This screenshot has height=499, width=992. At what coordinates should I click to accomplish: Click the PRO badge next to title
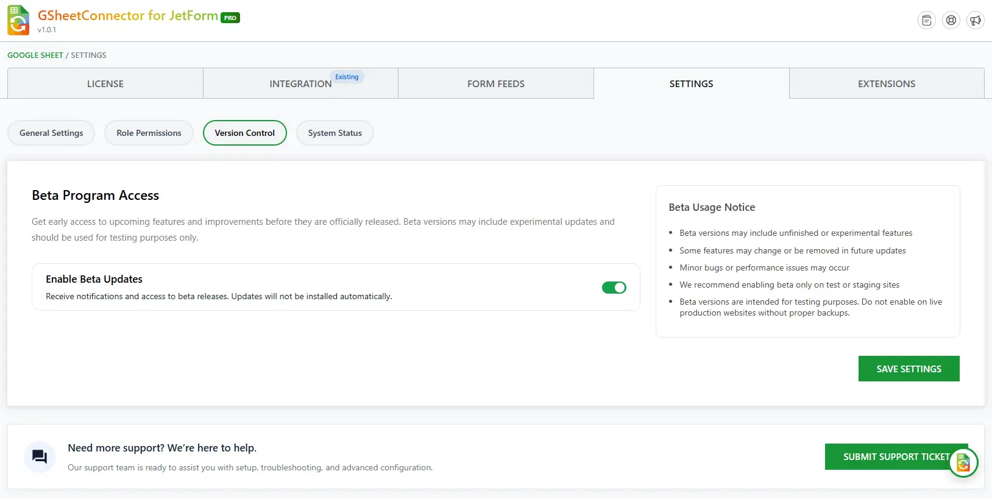[230, 18]
